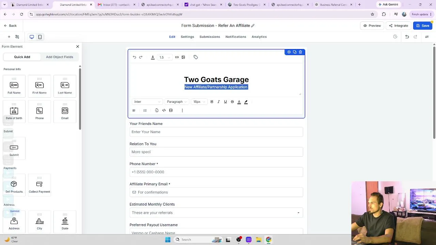Click the Preview button
This screenshot has height=245, width=436.
click(x=372, y=26)
